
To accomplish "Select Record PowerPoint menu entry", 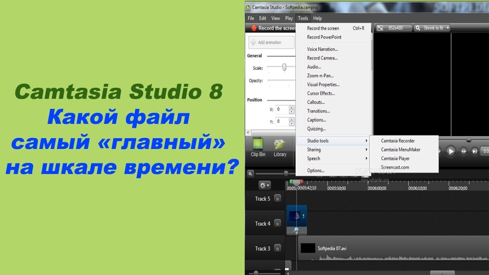I will (333, 37).
